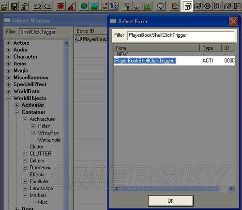Click the Form column header
Viewport: 242px width, 210px height.
click(156, 48)
